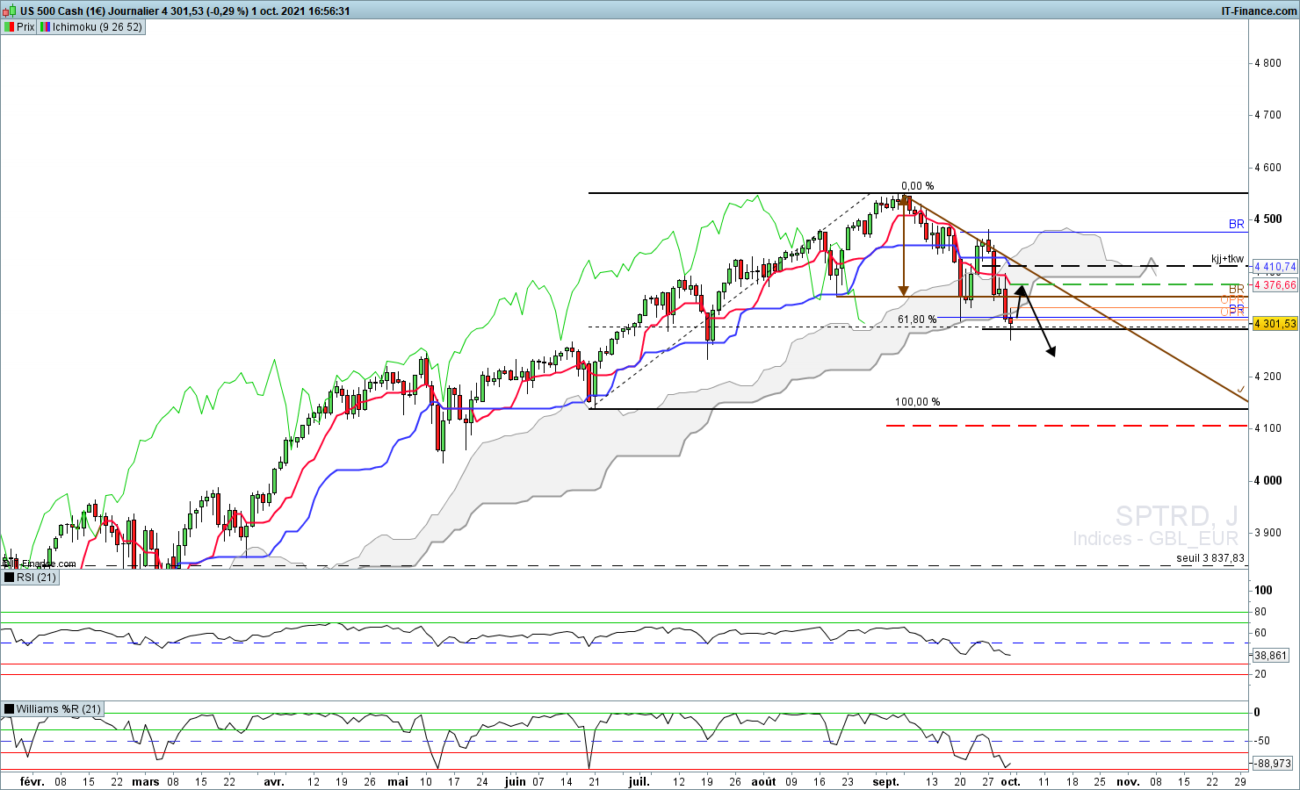Click the 61,80 % Fibonacci label
This screenshot has height=790, width=1300.
(x=917, y=320)
